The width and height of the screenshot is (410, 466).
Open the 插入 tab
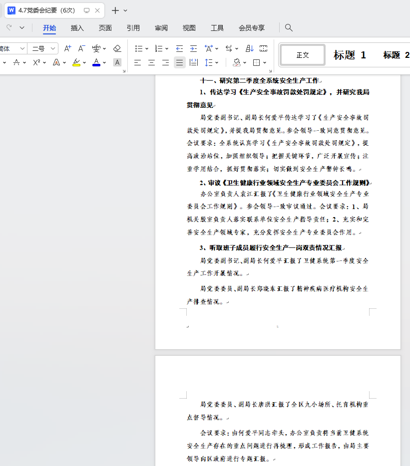[x=77, y=28]
